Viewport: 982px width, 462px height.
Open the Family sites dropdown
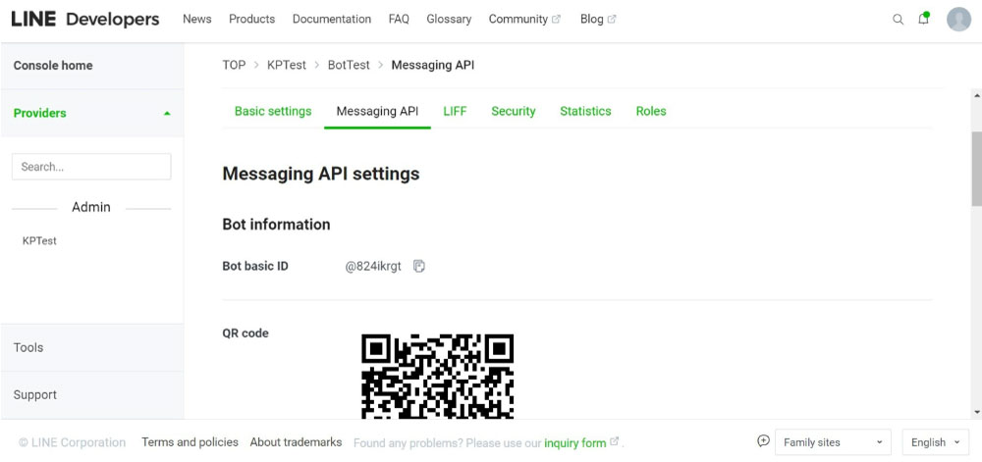click(833, 442)
